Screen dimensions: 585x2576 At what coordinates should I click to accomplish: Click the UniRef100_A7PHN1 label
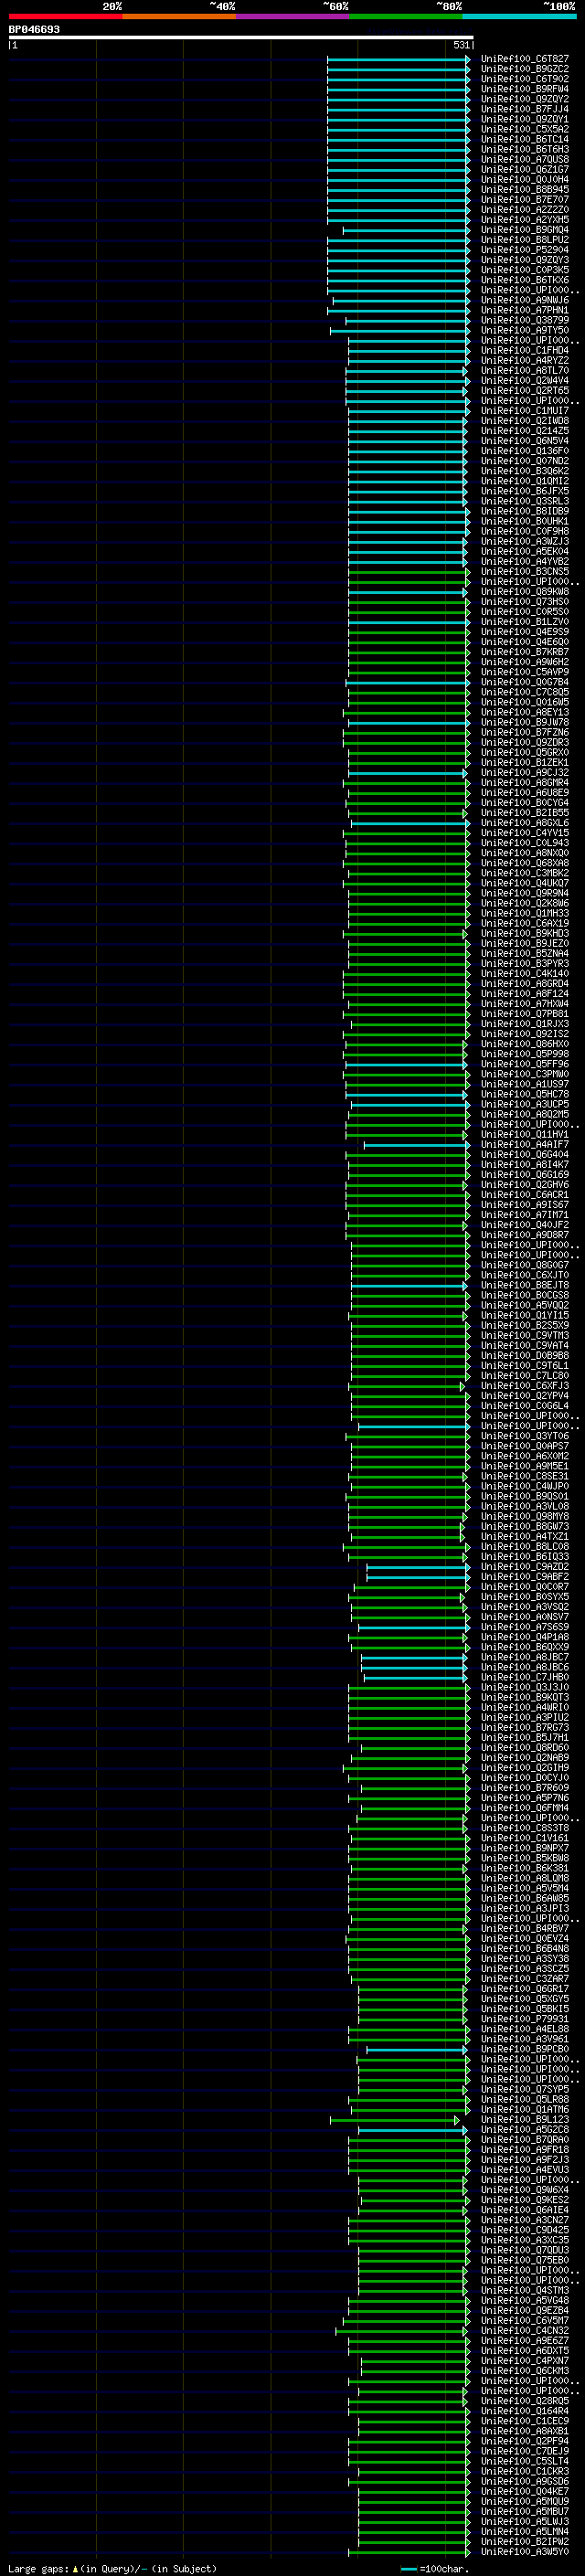tap(524, 310)
